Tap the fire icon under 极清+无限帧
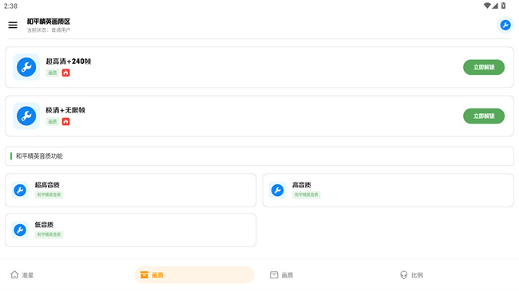 point(65,121)
